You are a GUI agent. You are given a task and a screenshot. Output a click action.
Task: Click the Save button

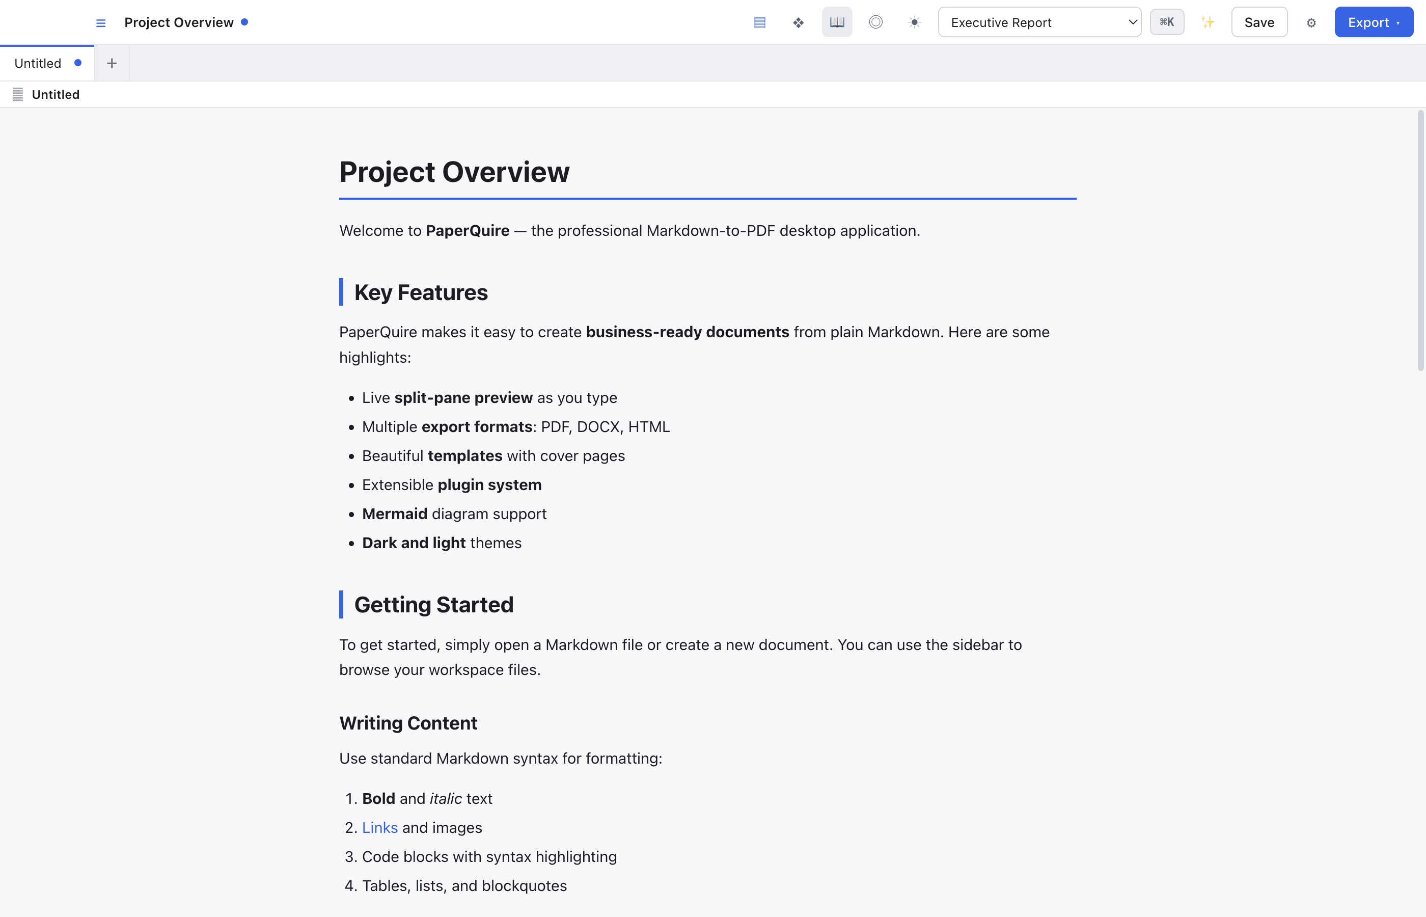click(x=1259, y=22)
